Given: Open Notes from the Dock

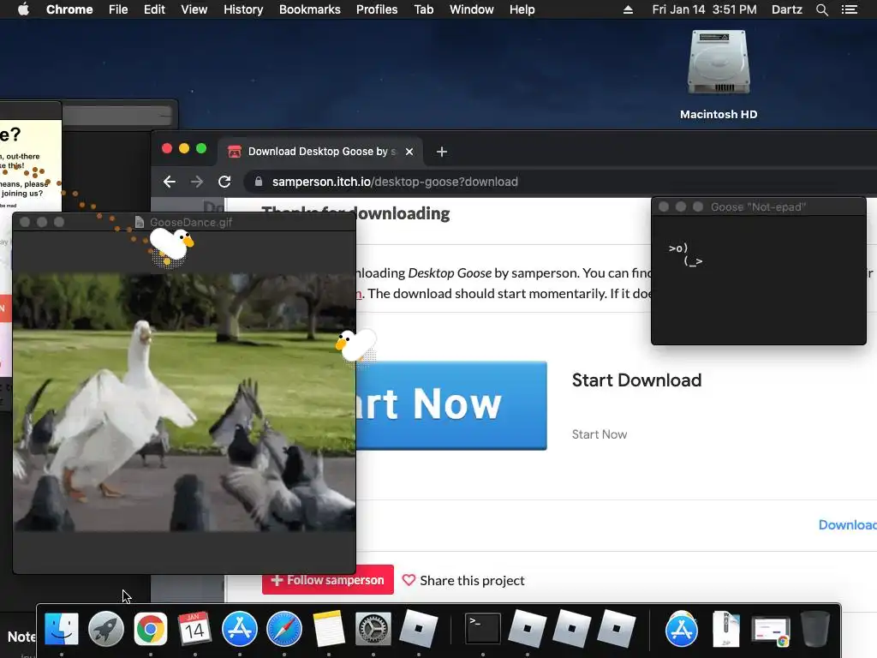Looking at the screenshot, I should 329,629.
